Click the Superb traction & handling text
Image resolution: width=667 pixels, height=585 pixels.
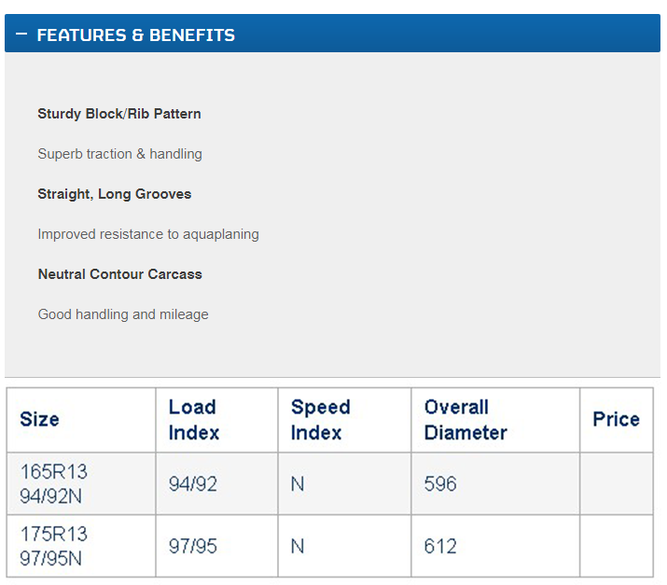[x=119, y=154]
